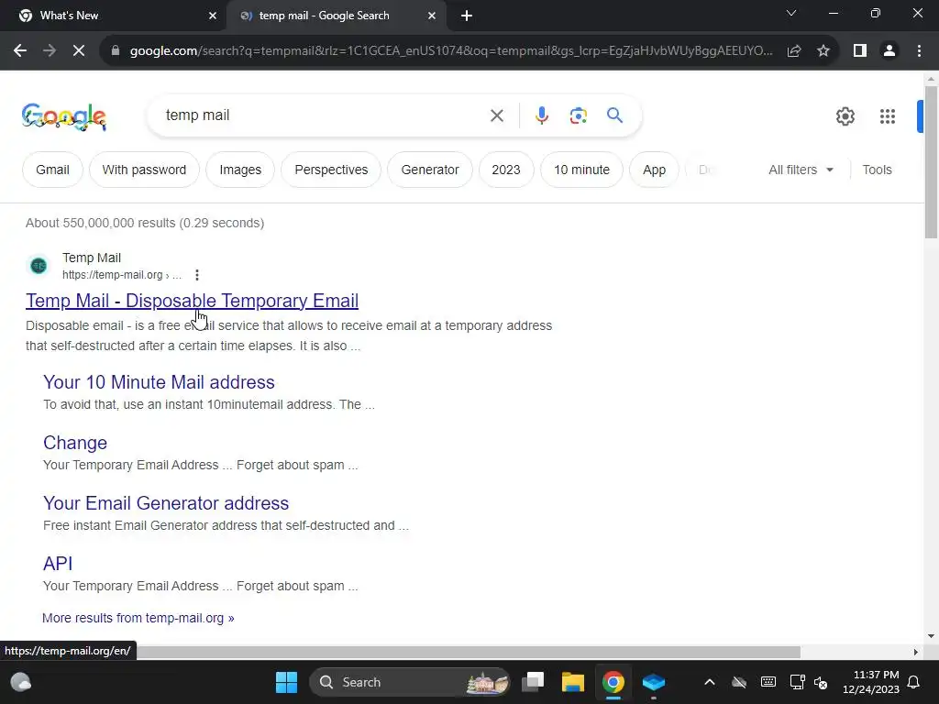Select the Perspectives filter chip
The height and width of the screenshot is (704, 939).
click(x=331, y=170)
